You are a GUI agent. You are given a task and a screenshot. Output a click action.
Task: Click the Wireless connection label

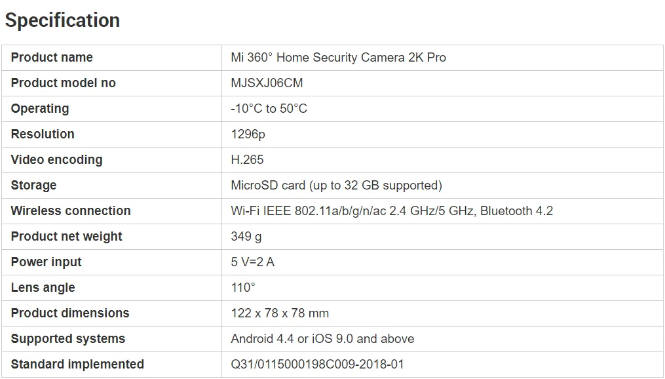[71, 211]
